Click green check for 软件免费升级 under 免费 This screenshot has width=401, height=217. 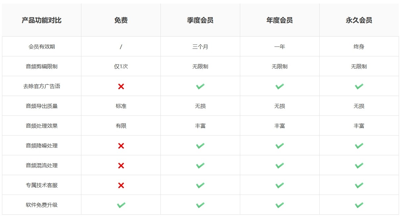click(x=121, y=205)
